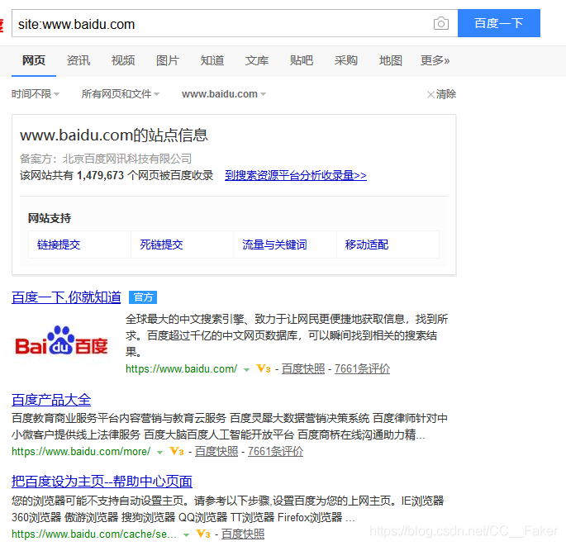The width and height of the screenshot is (566, 546).
Task: Open 7661条评价 of 百度产品大全 result
Action: point(275,452)
